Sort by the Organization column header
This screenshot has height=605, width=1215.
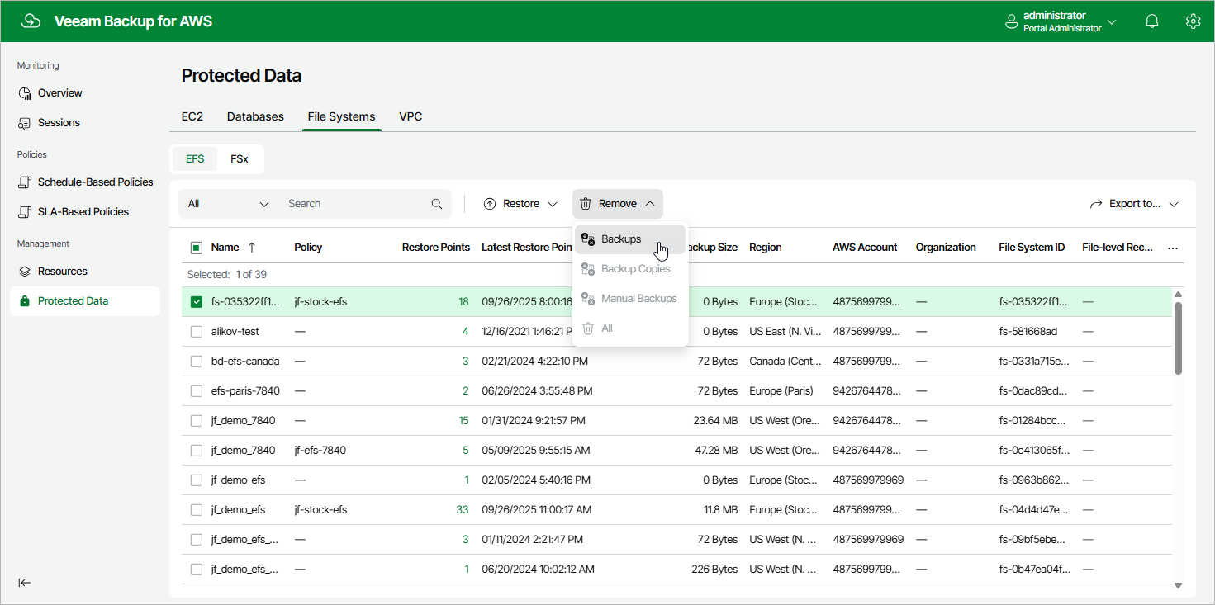click(x=946, y=248)
